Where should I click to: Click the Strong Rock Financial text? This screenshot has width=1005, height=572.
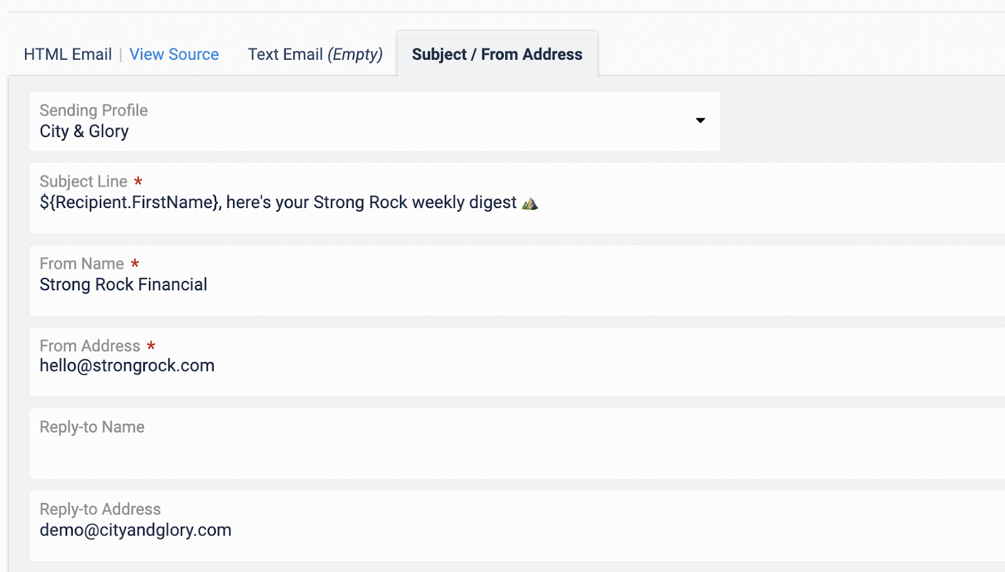click(123, 285)
